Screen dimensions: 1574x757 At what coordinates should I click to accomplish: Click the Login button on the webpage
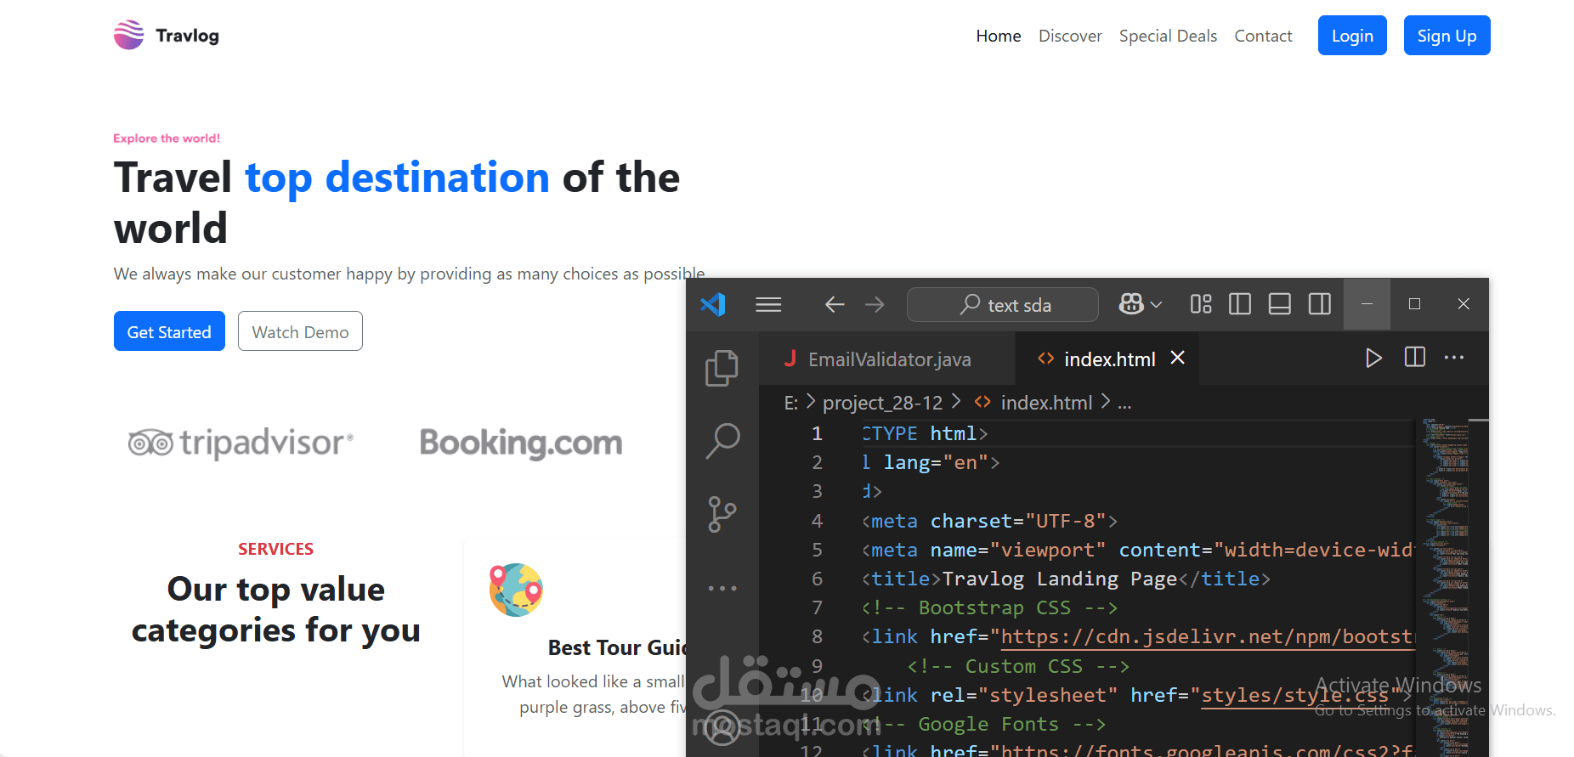(x=1352, y=36)
